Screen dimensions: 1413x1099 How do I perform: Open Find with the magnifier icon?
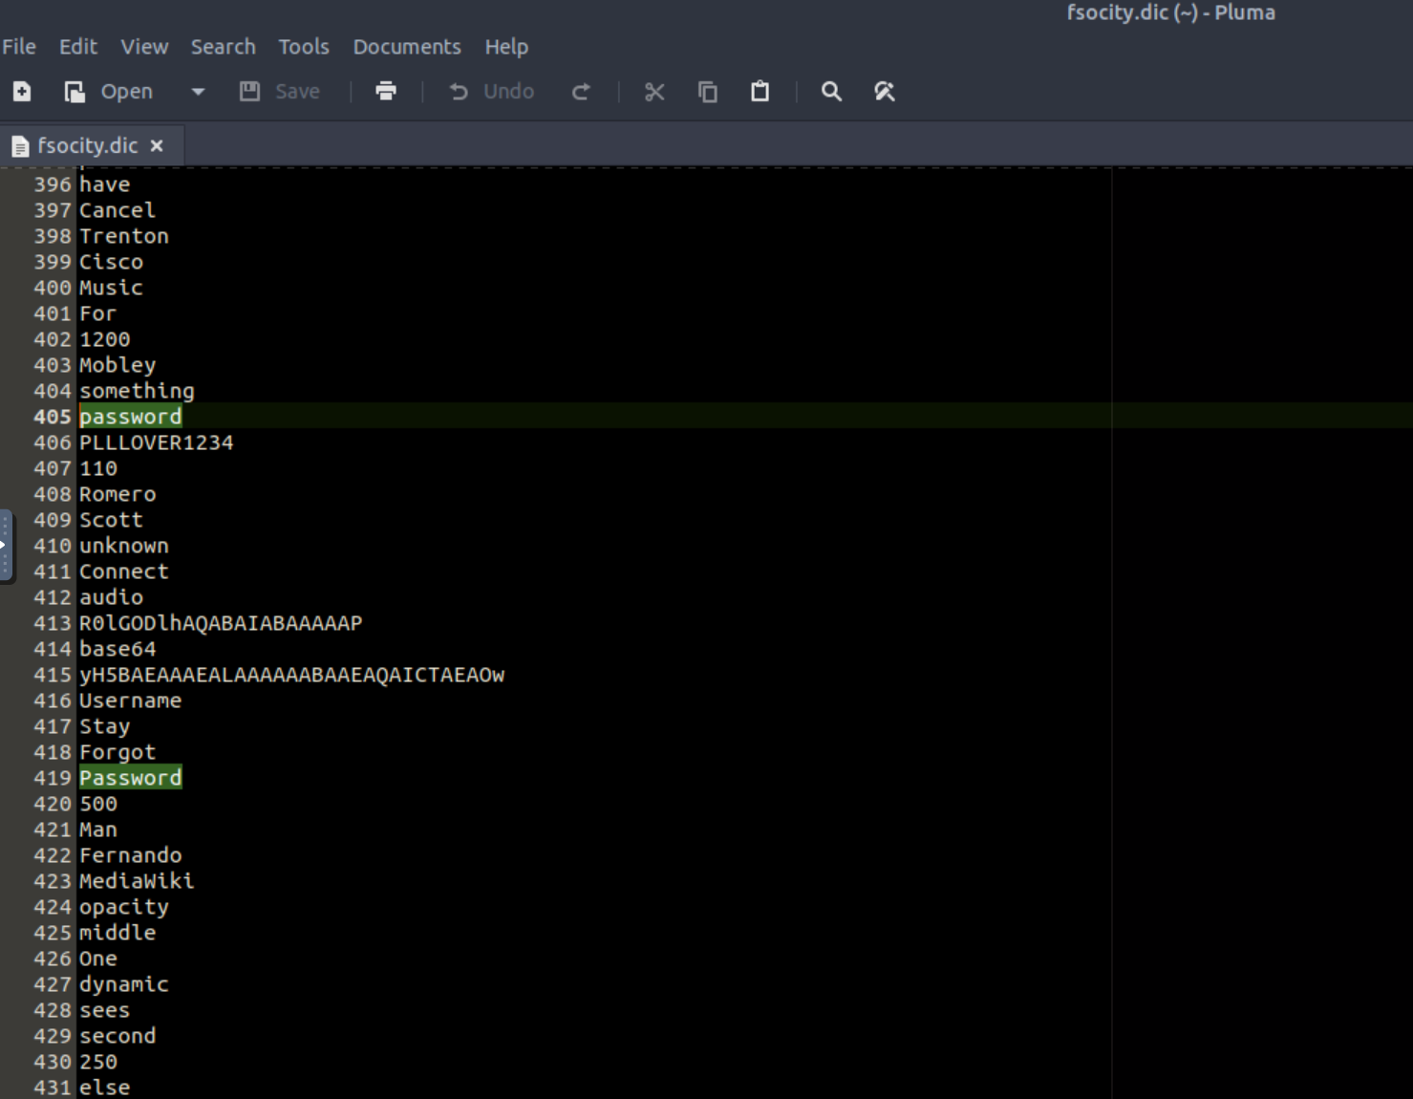[831, 92]
